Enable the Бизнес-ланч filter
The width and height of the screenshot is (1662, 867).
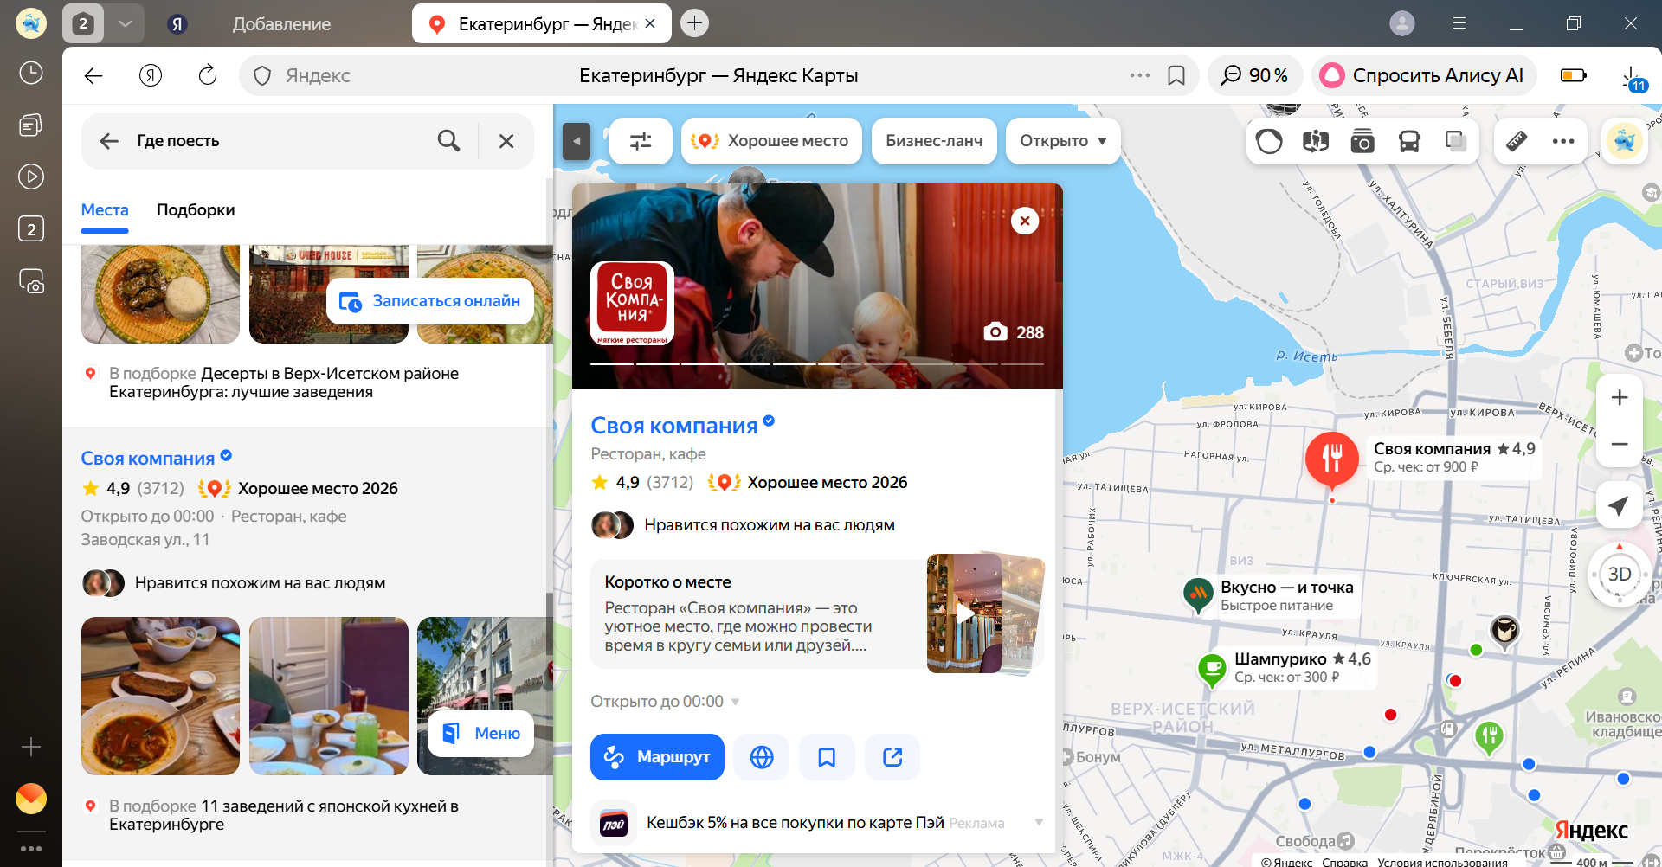pos(934,141)
